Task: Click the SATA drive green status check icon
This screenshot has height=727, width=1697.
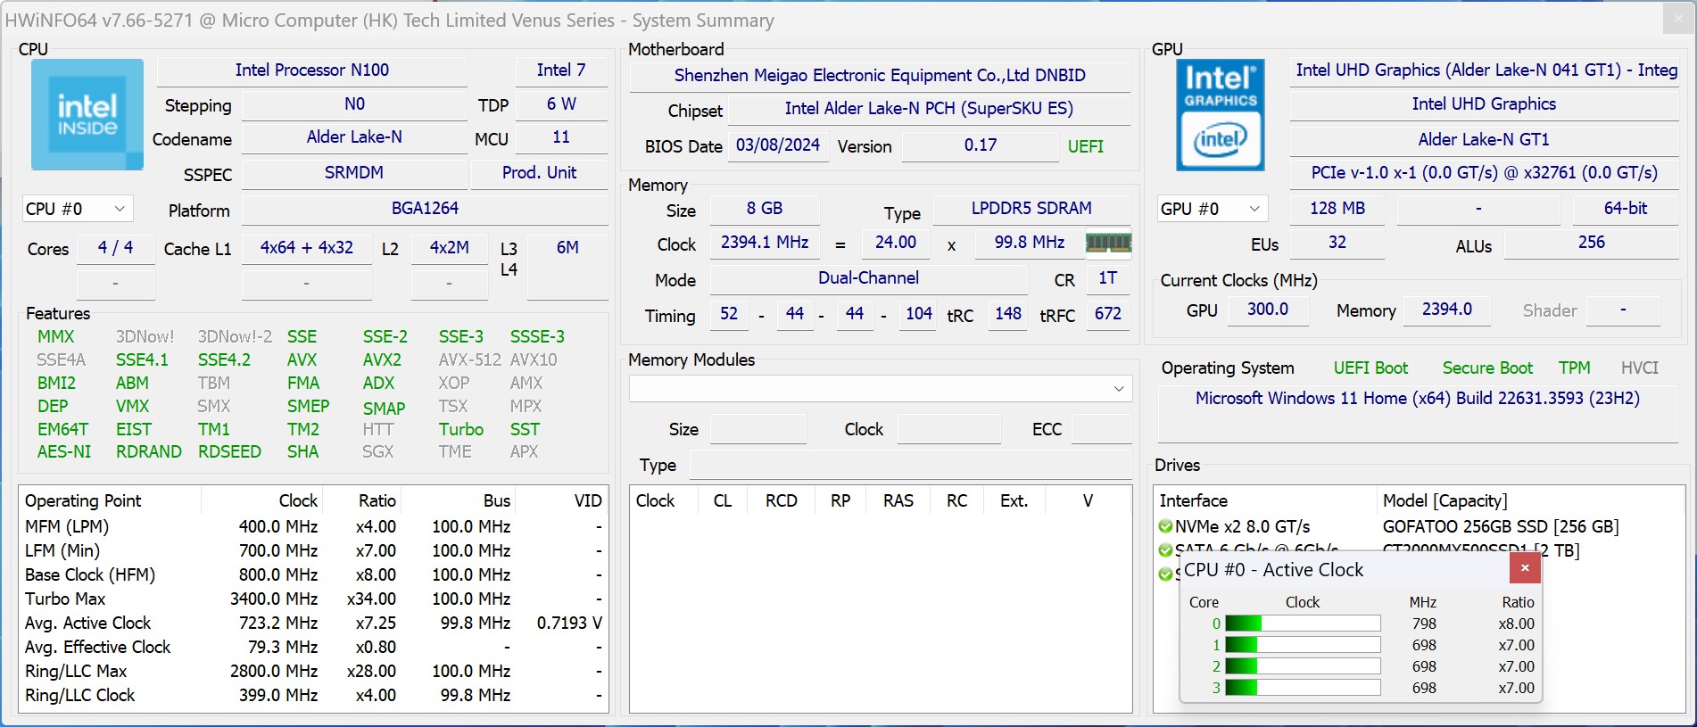Action: click(1165, 550)
